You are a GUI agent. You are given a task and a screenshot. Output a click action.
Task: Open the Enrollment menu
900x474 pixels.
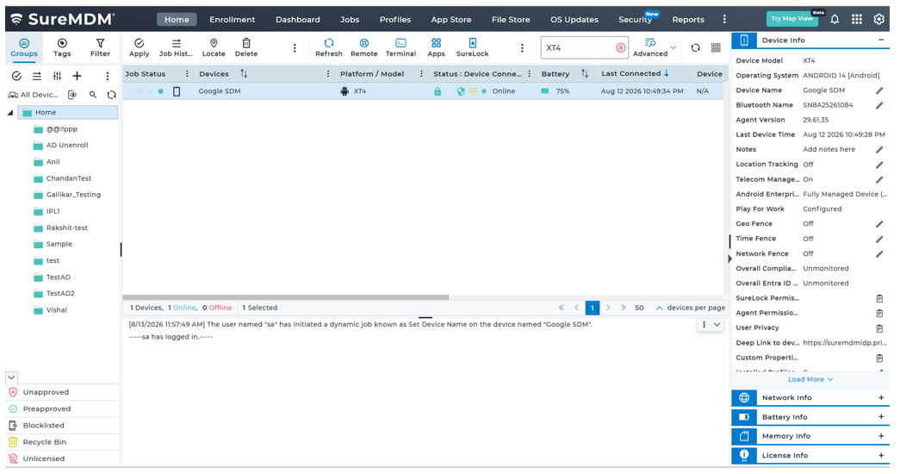pos(232,20)
